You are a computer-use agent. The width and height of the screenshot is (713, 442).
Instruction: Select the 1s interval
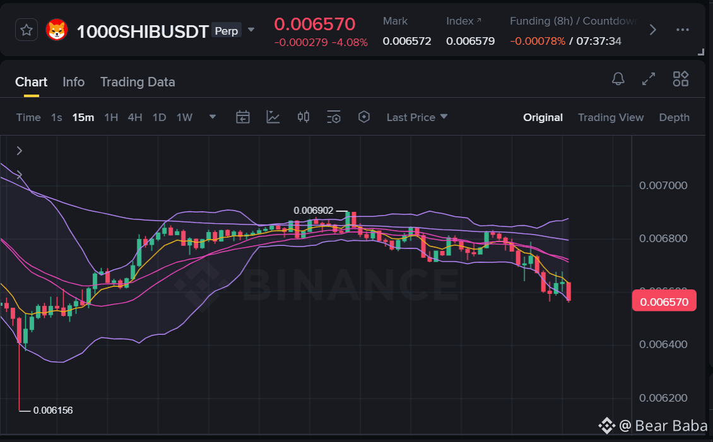click(x=56, y=118)
